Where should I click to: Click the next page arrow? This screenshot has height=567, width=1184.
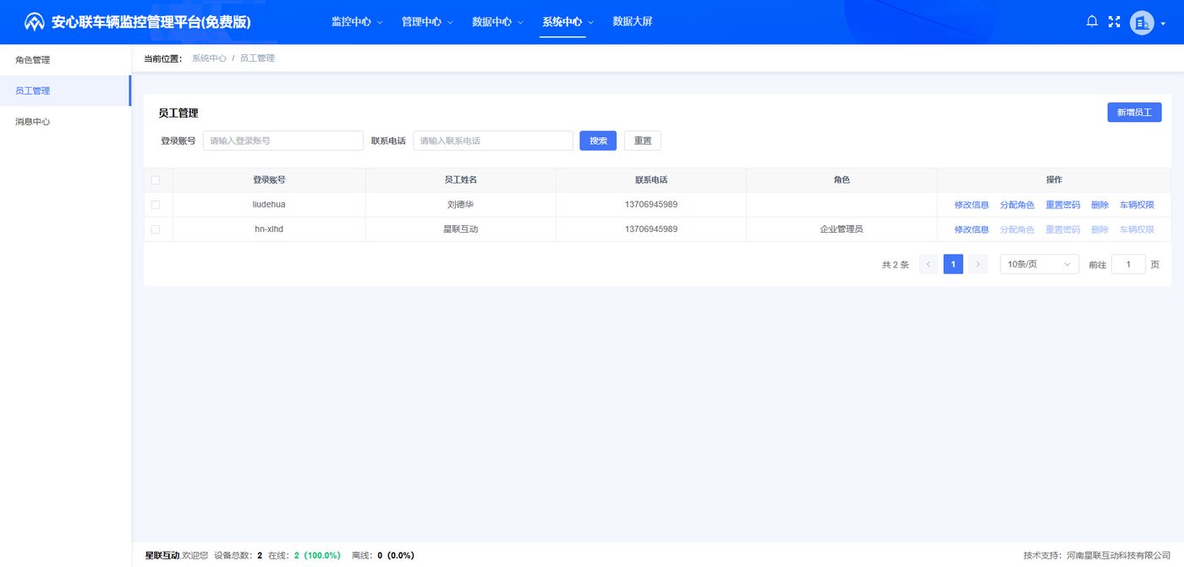coord(978,265)
